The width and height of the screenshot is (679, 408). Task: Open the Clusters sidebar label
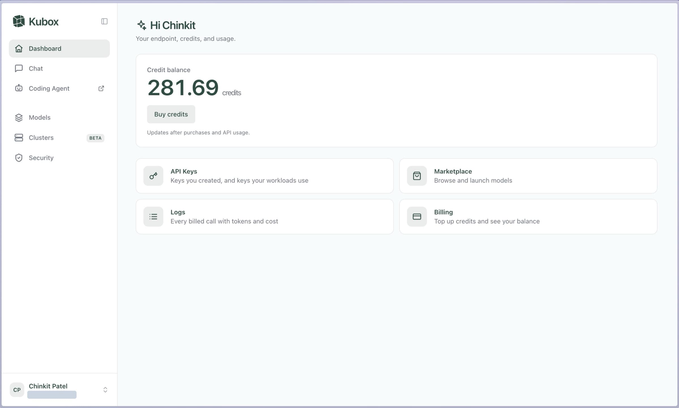(41, 138)
